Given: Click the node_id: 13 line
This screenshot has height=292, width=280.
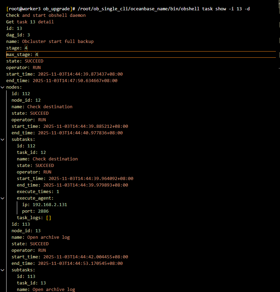Looking at the screenshot, I should click(26, 231).
